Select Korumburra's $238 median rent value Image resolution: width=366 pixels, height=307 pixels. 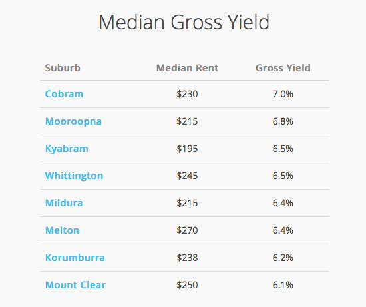(x=187, y=258)
